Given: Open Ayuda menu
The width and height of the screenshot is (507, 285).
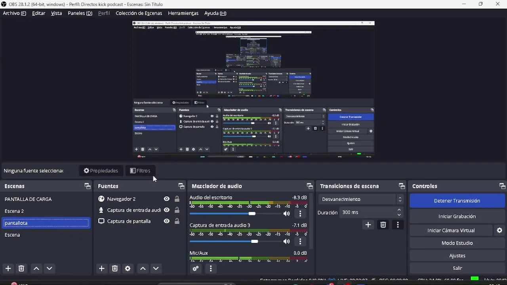Looking at the screenshot, I should 215,13.
